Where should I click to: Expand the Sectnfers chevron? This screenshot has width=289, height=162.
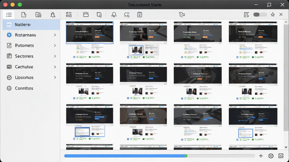pos(55,56)
